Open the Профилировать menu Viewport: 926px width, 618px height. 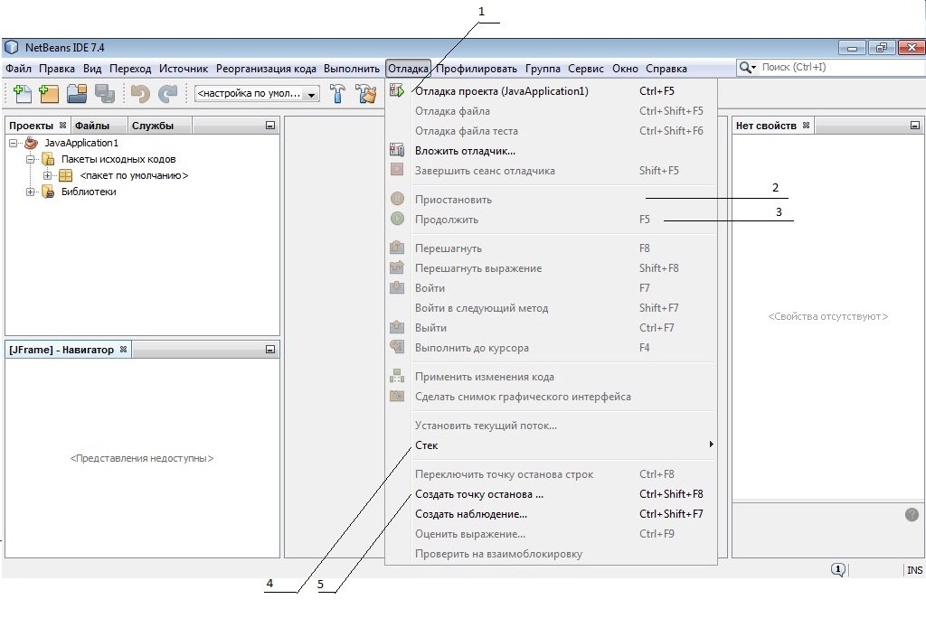476,69
